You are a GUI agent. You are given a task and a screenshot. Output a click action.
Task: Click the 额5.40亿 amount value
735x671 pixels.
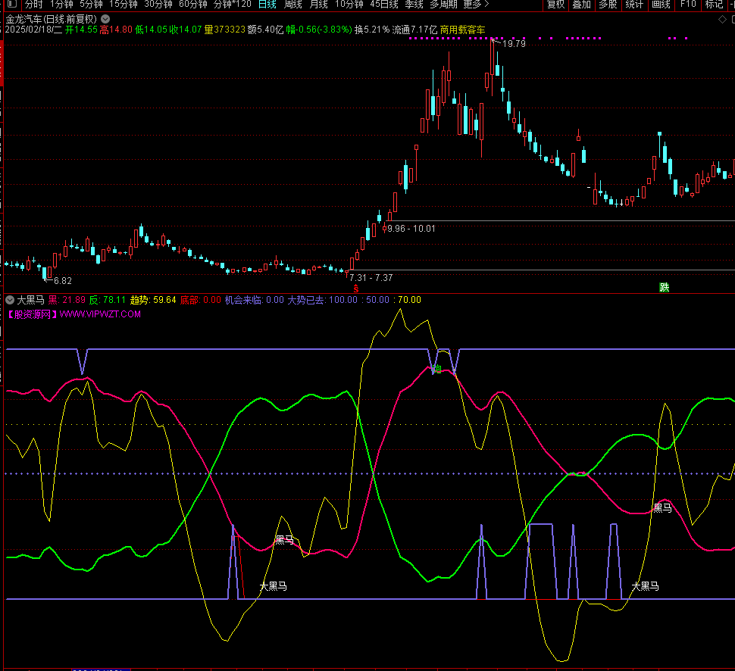pyautogui.click(x=265, y=30)
